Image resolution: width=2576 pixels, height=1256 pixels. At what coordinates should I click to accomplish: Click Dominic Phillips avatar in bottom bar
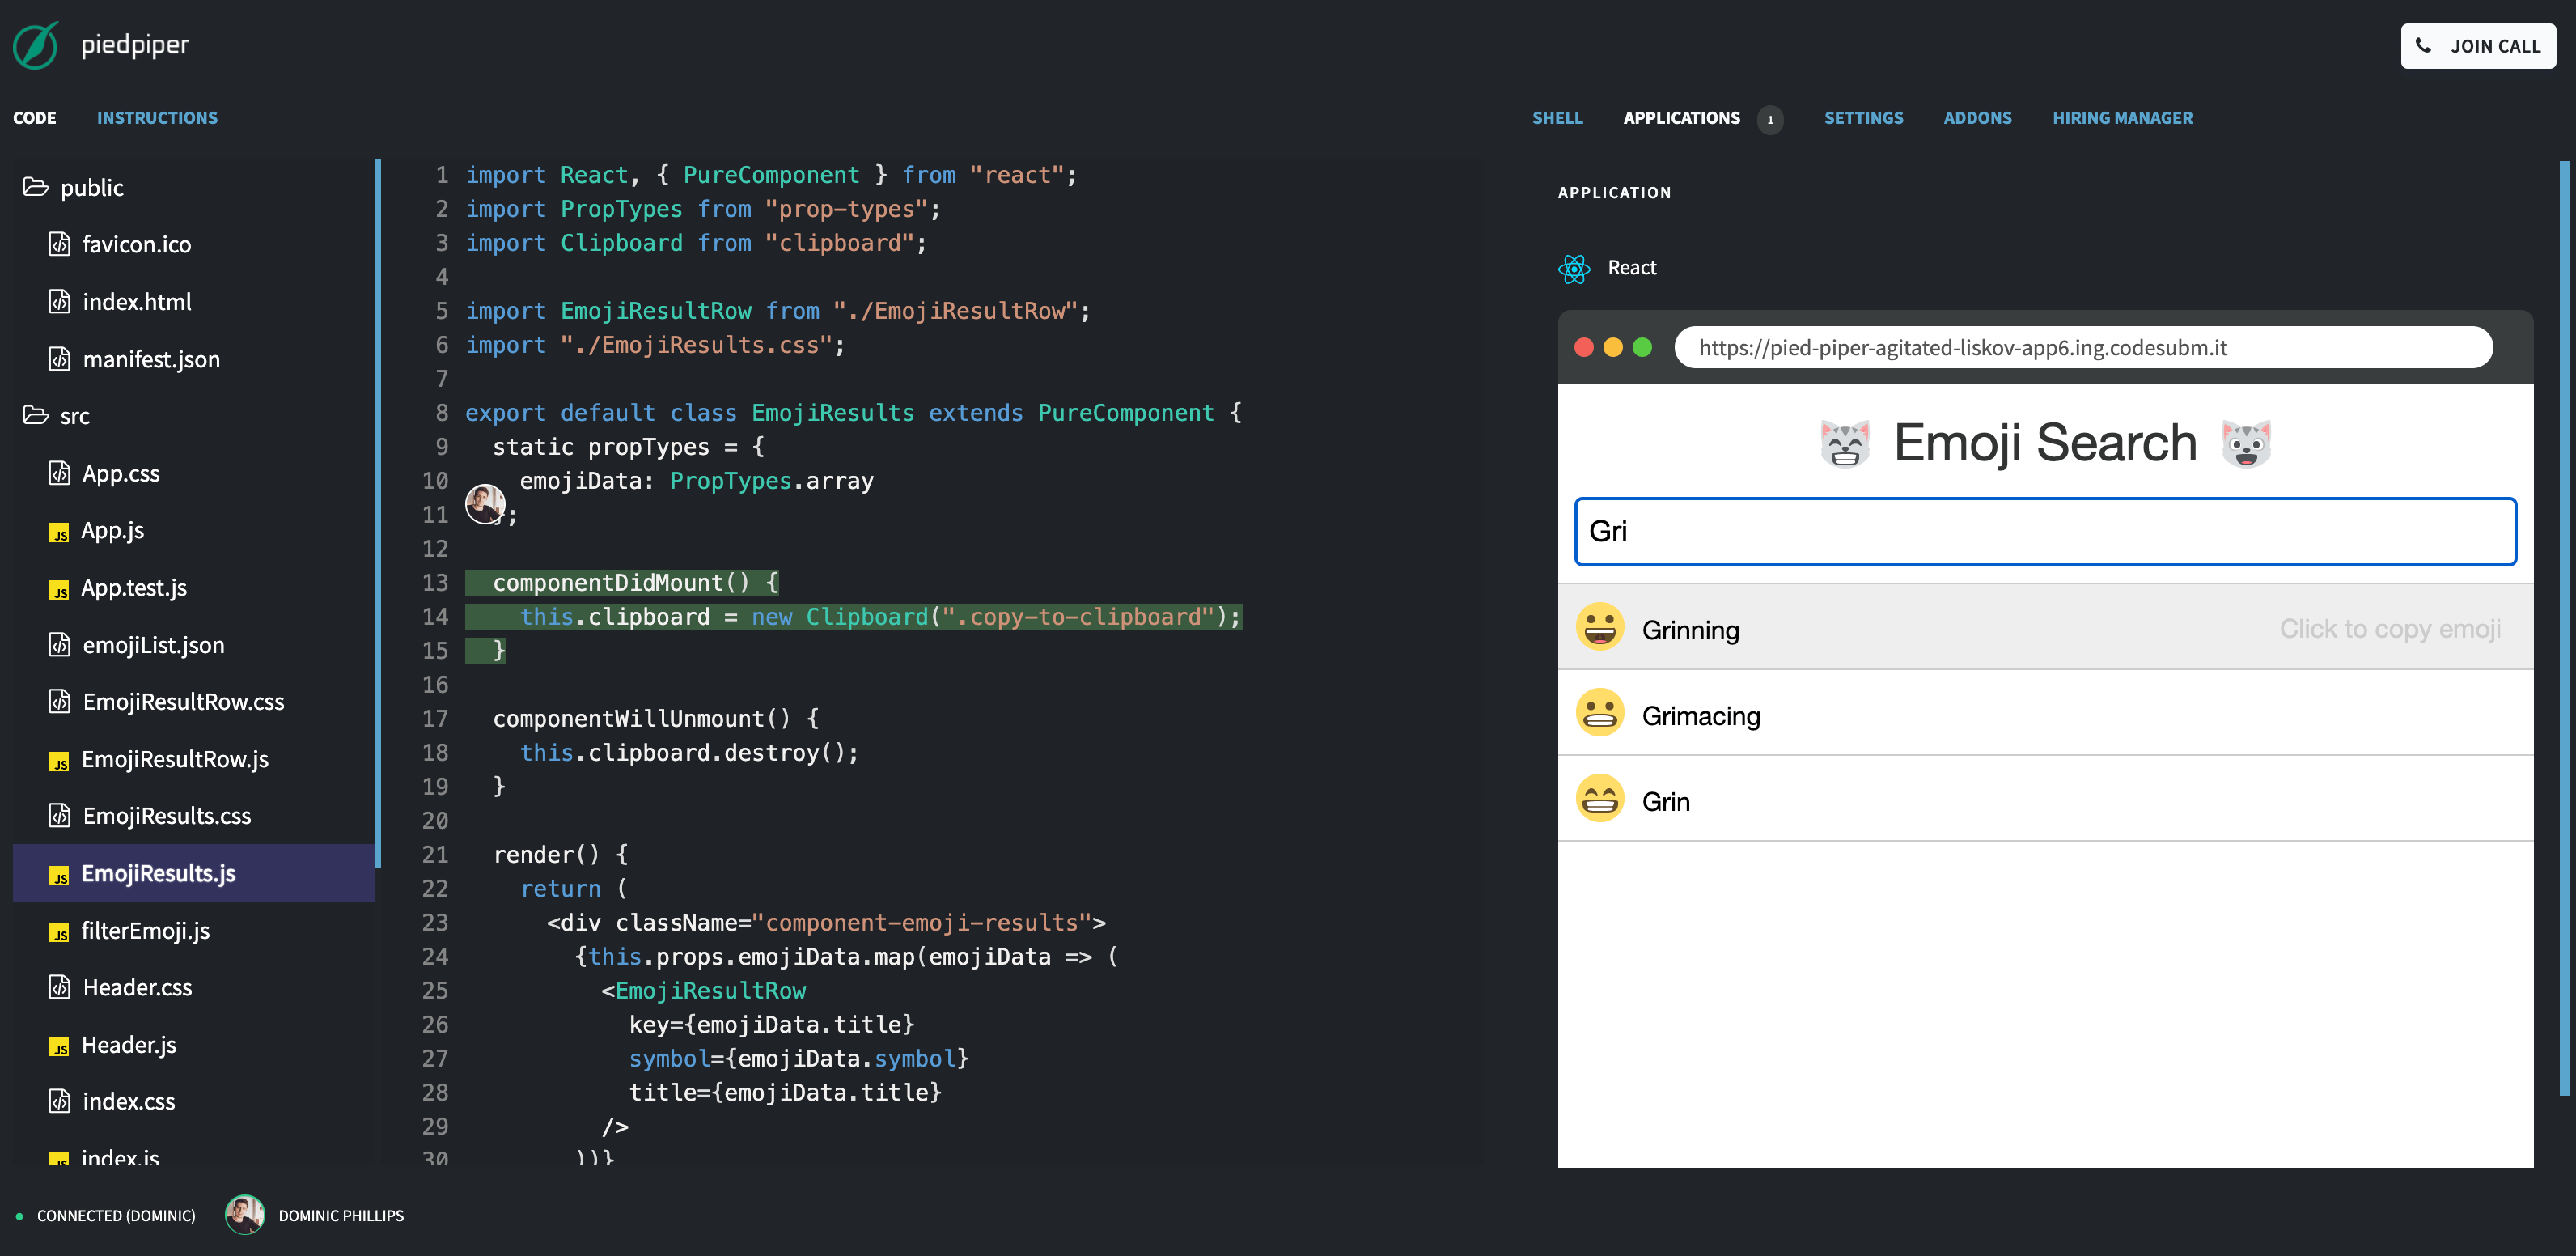[245, 1215]
